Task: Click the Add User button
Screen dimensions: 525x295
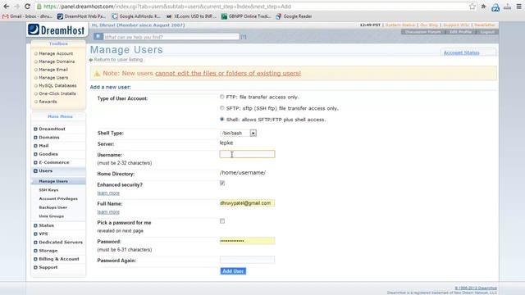Action: click(x=233, y=271)
